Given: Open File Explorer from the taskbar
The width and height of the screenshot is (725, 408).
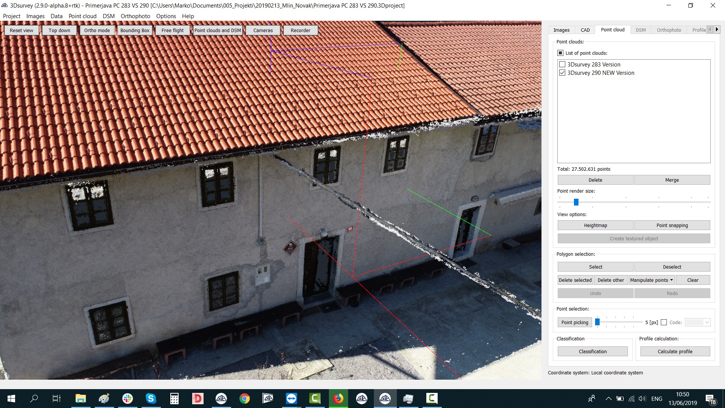Looking at the screenshot, I should pos(80,399).
